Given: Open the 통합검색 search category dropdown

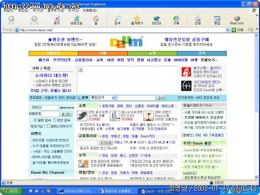Looking at the screenshot, I should tap(113, 98).
